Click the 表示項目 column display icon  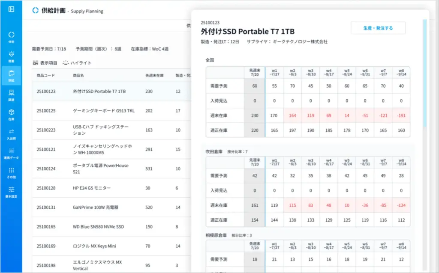pyautogui.click(x=35, y=63)
